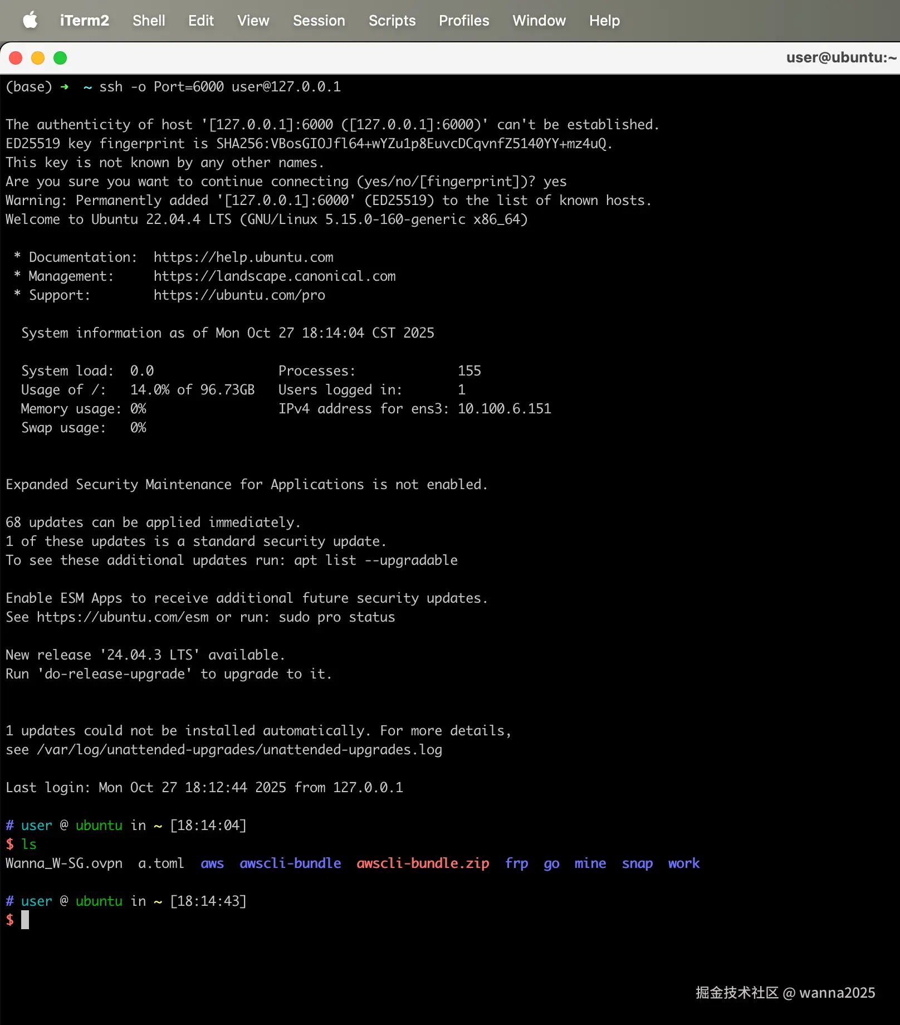Click the disk usage '14.0% of 96.73GB'
Viewport: 900px width, 1025px height.
193,390
